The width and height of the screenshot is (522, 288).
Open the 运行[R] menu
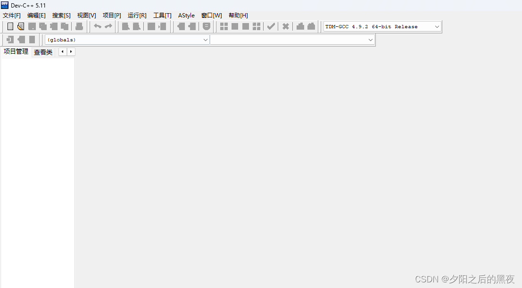pyautogui.click(x=137, y=15)
